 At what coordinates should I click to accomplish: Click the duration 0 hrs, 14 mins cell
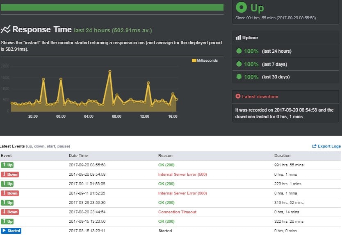tap(287, 212)
